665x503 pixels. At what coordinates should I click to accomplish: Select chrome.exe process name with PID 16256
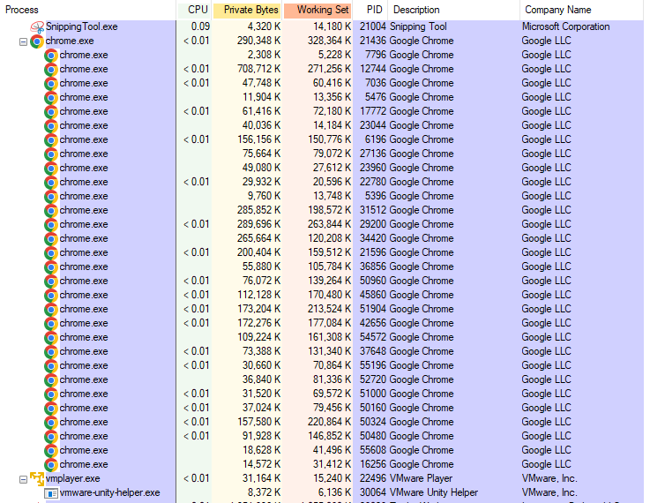point(84,464)
